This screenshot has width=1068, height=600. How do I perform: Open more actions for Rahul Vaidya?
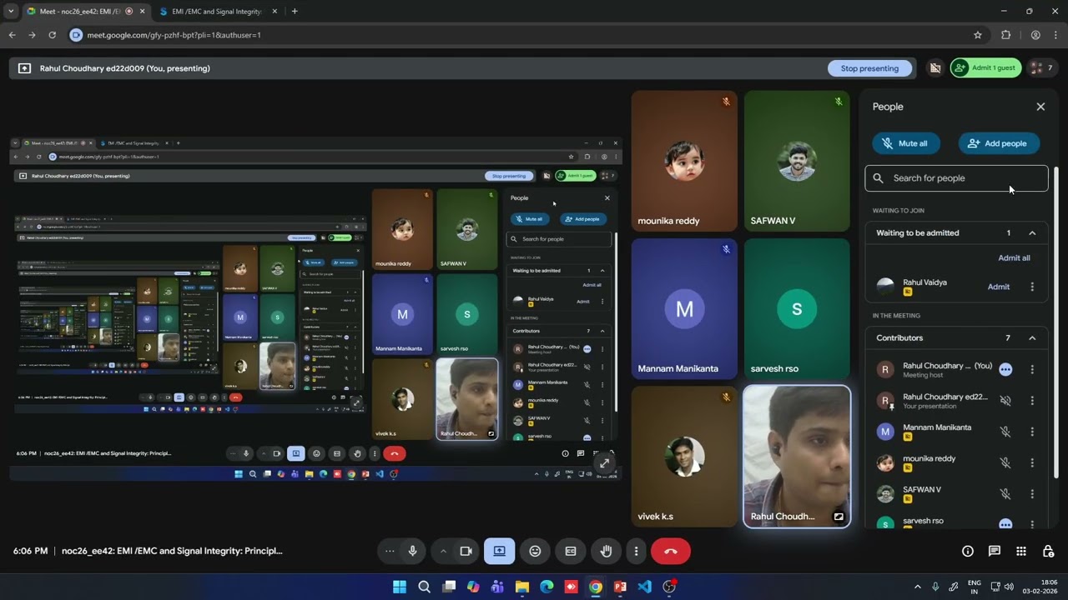1032,287
